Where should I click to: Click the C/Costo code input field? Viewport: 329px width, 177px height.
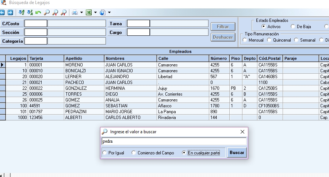coord(36,23)
